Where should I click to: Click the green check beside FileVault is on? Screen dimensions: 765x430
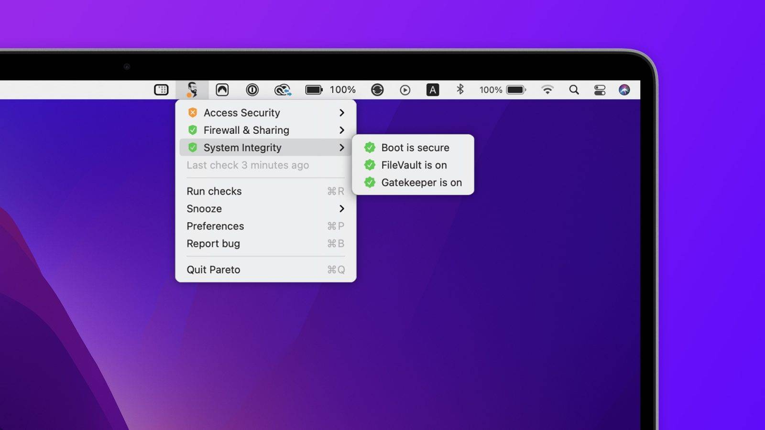pos(370,165)
